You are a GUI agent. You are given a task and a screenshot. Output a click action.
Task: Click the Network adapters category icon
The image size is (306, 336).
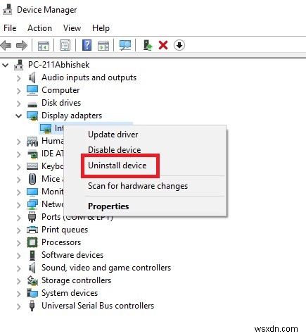point(32,204)
